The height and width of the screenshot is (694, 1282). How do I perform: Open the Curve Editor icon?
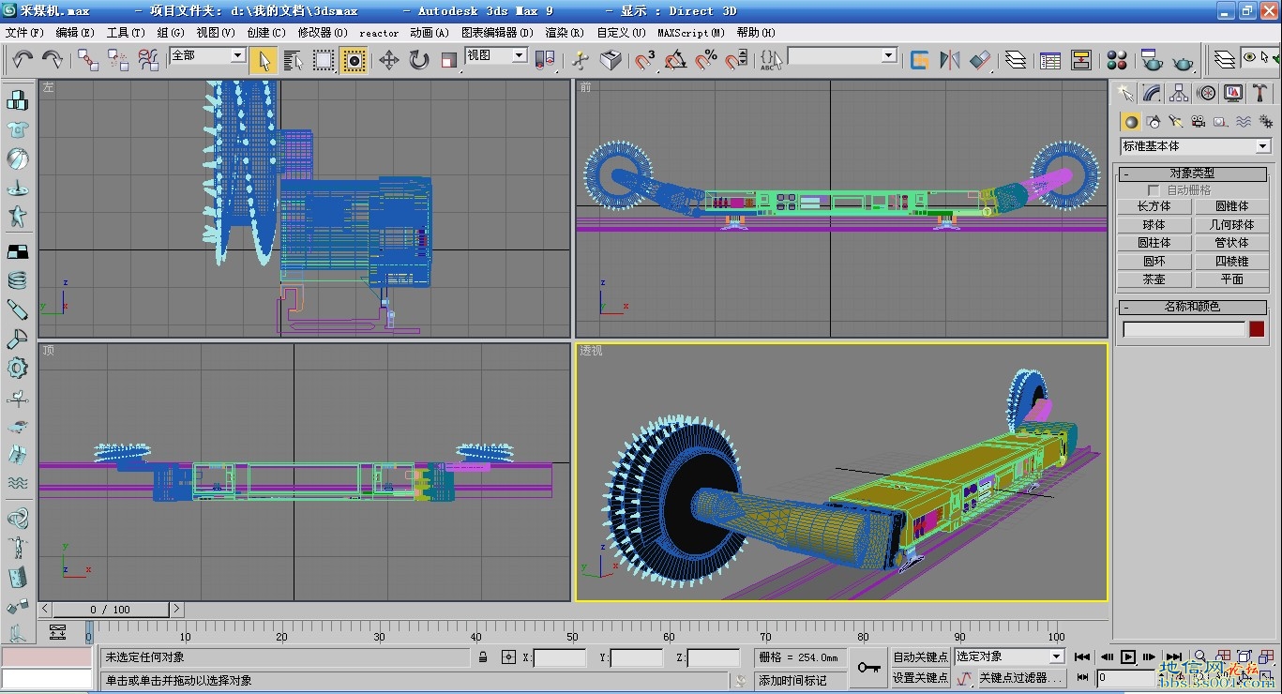coord(1051,60)
